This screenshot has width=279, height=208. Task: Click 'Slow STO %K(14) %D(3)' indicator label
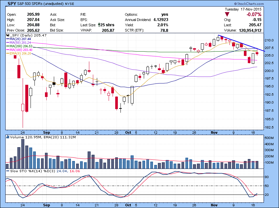click(33, 171)
